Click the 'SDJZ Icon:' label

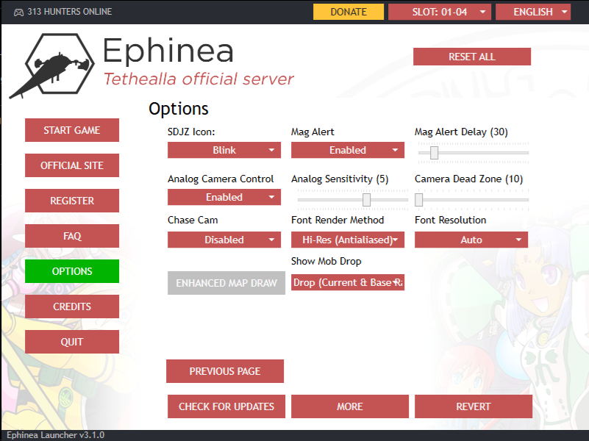191,132
